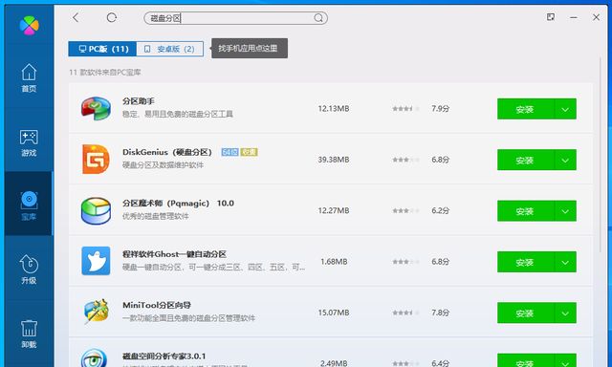Viewport: 612px width, 367px height.
Task: Open 程祥软件Ghost一键自动分区 title
Action: coord(174,254)
